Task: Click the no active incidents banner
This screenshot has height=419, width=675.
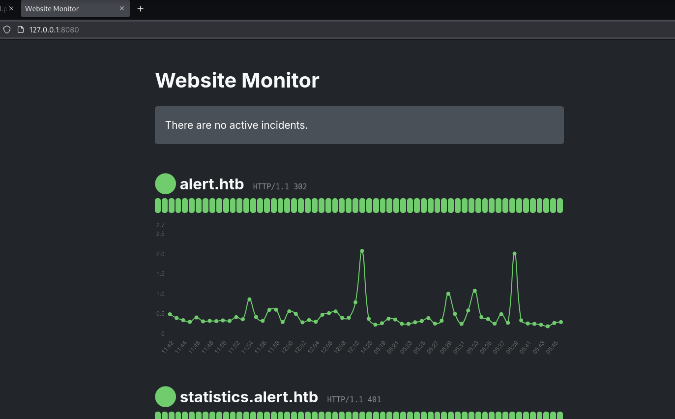Action: pos(359,125)
